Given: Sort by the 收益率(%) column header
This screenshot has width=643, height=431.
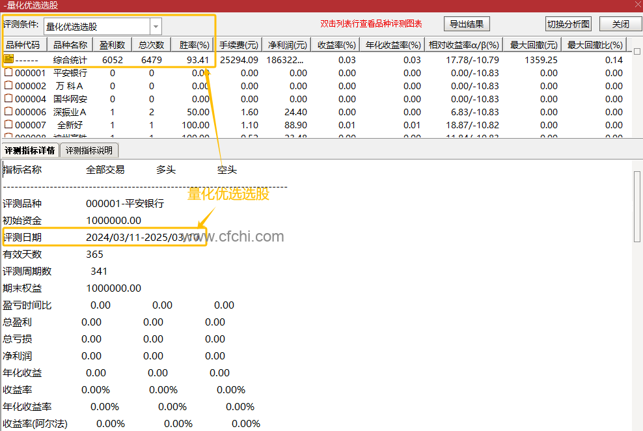Looking at the screenshot, I should tap(336, 45).
